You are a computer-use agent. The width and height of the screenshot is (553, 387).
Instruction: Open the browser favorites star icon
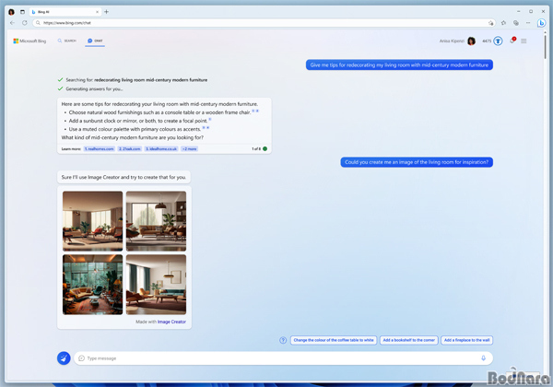pyautogui.click(x=503, y=23)
